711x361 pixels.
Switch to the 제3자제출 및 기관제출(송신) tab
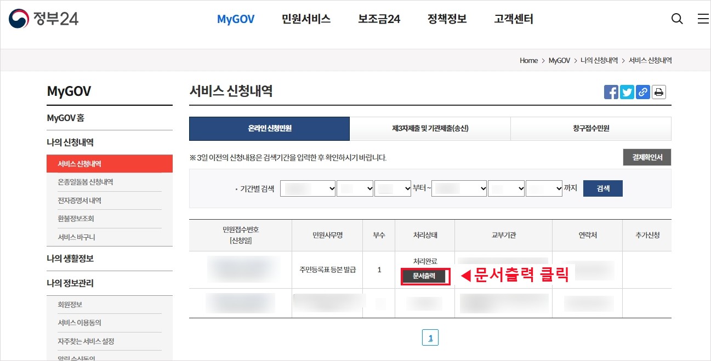(x=430, y=128)
